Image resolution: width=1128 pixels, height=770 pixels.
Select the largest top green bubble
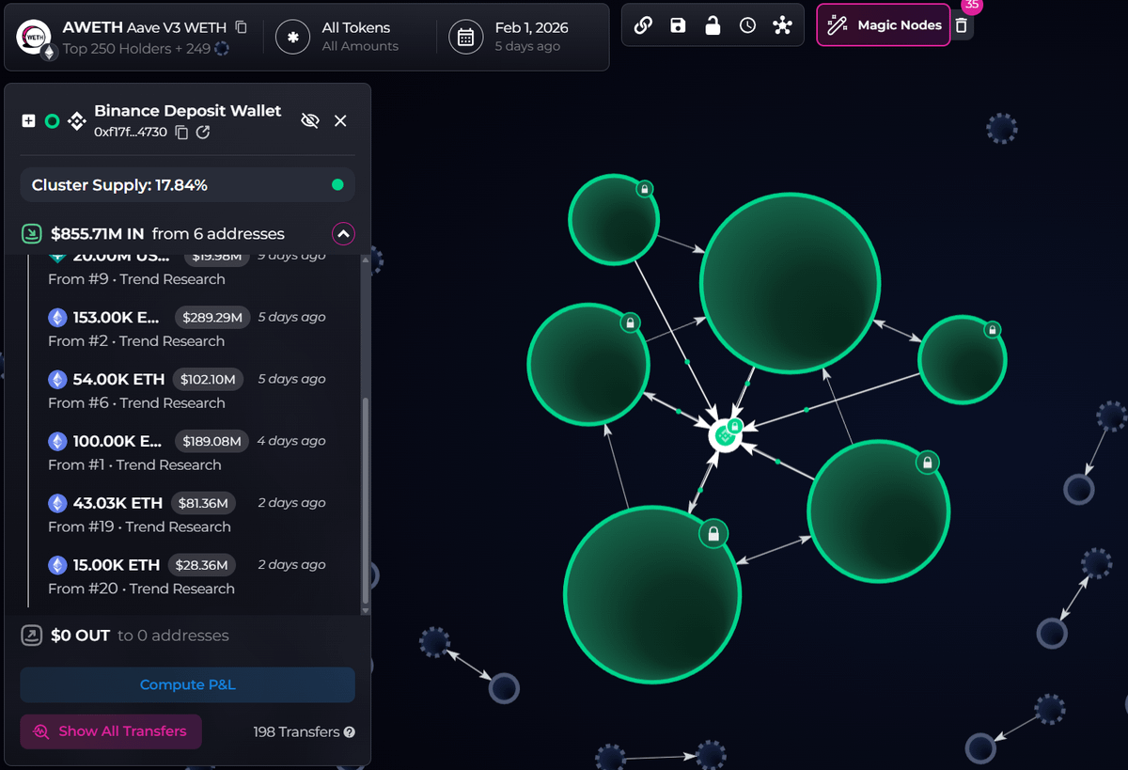click(x=790, y=282)
